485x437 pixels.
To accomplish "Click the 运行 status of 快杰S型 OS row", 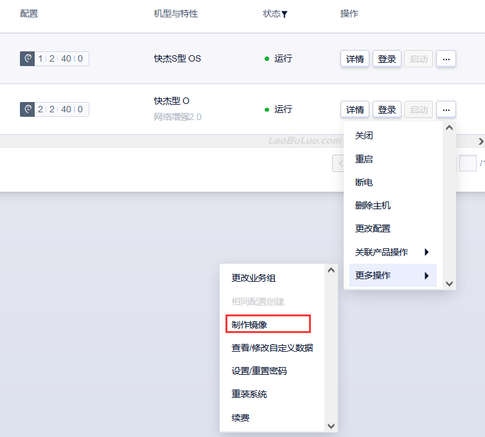I will click(x=279, y=59).
